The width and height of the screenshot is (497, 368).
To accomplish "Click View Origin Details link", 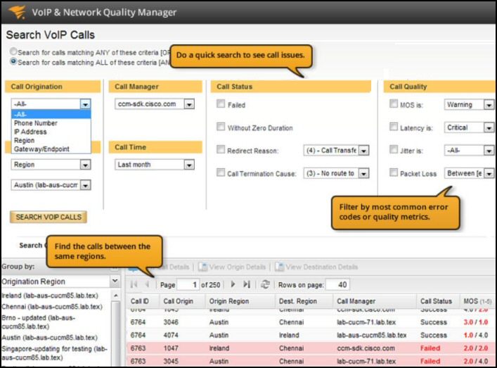I will [x=238, y=267].
